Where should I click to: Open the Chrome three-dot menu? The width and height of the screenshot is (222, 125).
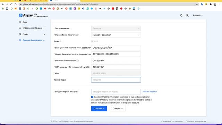[x=219, y=5]
